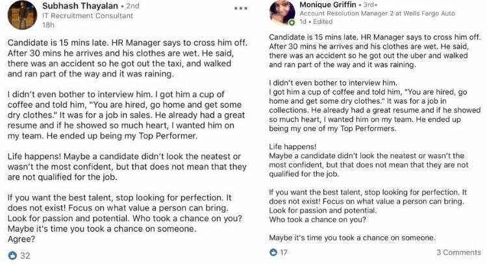Image resolution: width=487 pixels, height=264 pixels.
Task: Click the like icon showing 17 reactions
Action: tap(273, 252)
